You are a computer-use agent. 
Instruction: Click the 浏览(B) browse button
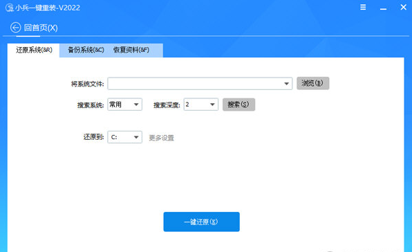tap(312, 83)
